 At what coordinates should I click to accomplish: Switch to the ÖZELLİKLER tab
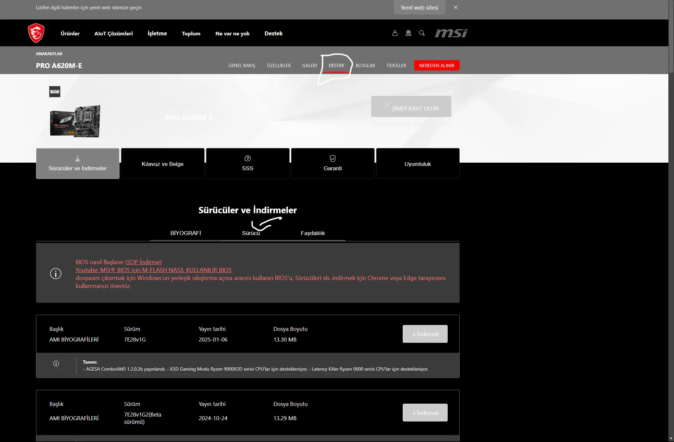[x=279, y=65]
